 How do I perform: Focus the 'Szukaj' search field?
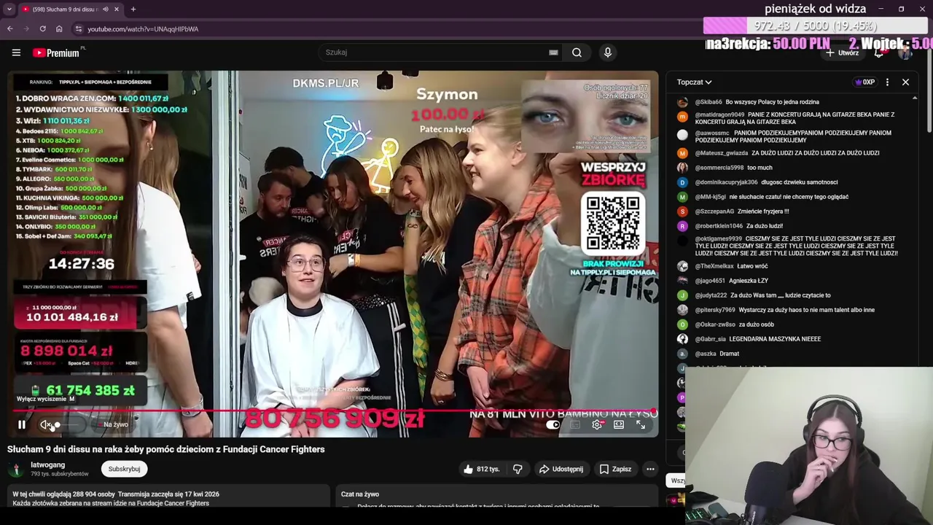click(x=434, y=52)
